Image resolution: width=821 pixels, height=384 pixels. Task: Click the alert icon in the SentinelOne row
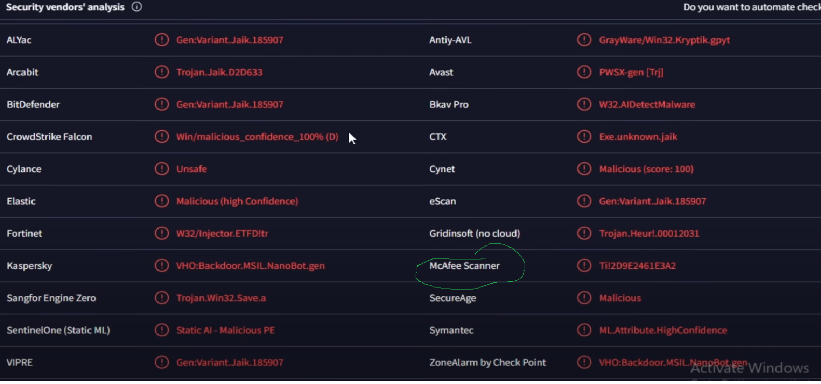(162, 330)
